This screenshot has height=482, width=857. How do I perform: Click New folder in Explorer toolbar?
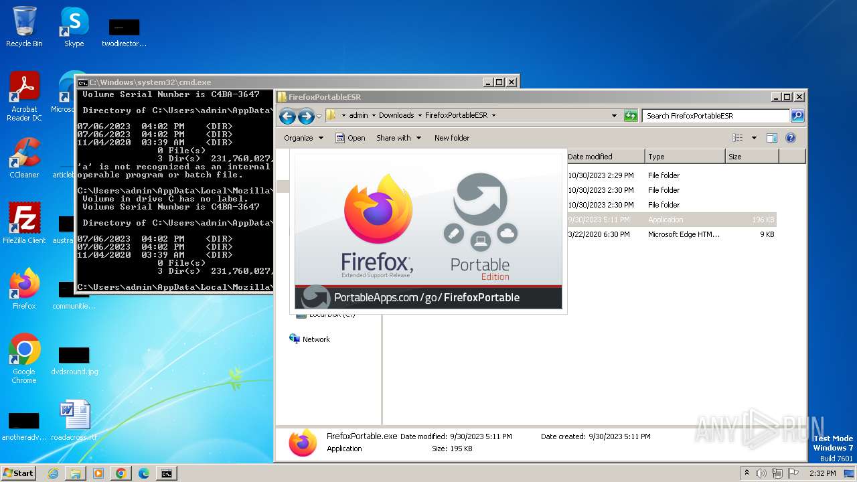(452, 138)
